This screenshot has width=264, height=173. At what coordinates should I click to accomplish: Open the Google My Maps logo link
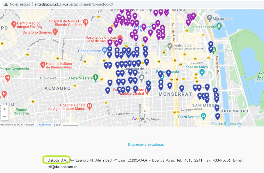(x=146, y=119)
